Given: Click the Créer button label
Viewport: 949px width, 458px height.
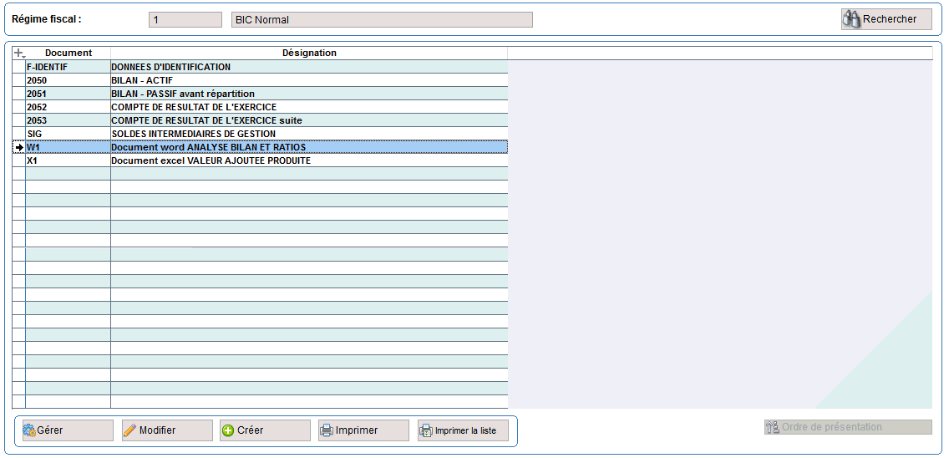Looking at the screenshot, I should point(250,430).
